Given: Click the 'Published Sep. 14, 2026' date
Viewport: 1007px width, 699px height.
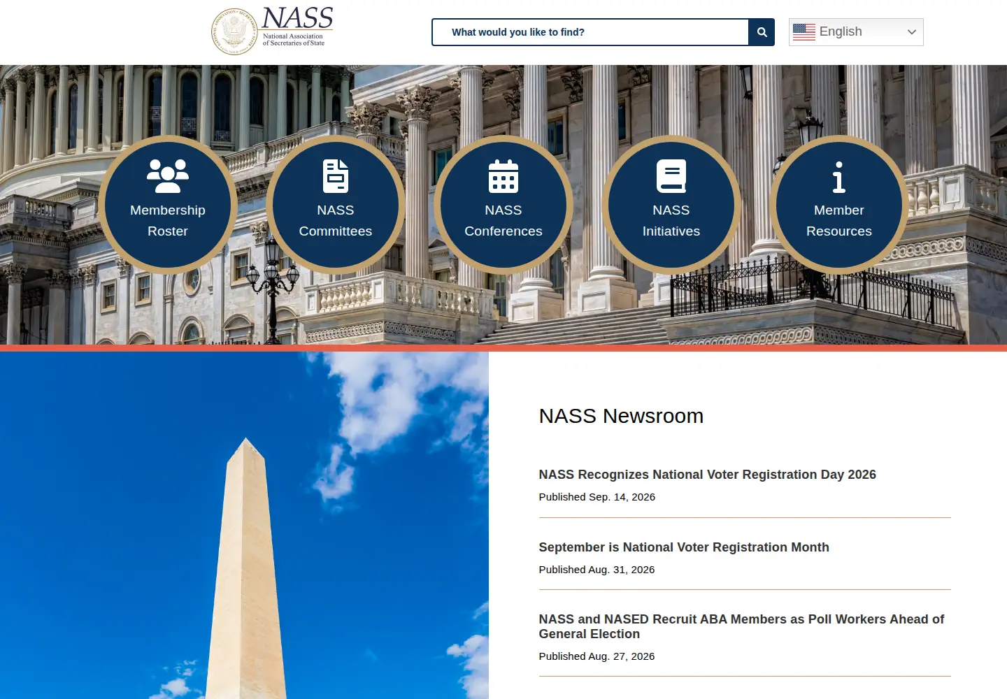Looking at the screenshot, I should (597, 497).
